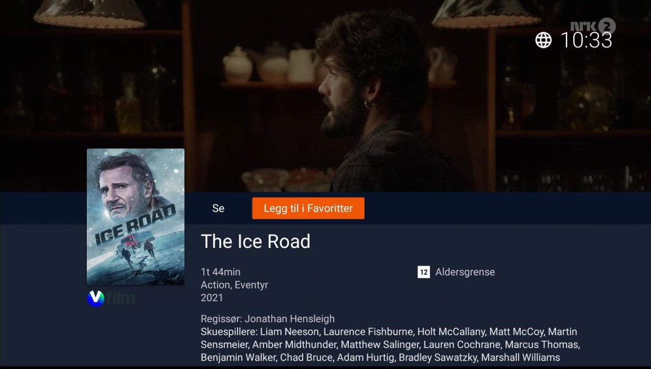This screenshot has width=651, height=369.
Task: Select the Action, Eventyr genre line
Action: (x=234, y=284)
